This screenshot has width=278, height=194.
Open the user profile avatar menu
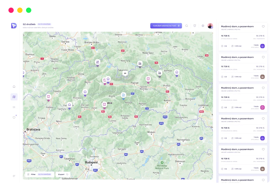tap(210, 26)
